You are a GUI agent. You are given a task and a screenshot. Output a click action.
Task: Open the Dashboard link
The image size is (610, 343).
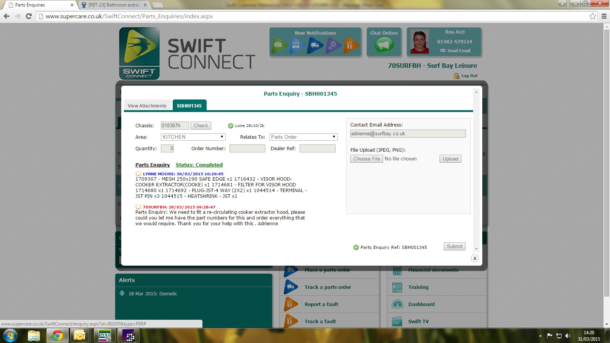pos(421,304)
